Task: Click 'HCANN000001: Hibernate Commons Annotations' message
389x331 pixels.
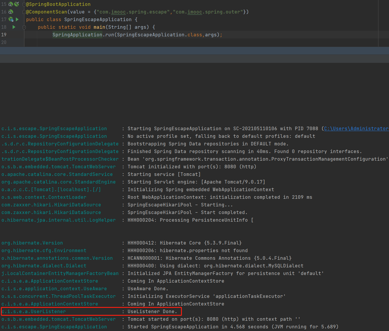Action: point(209,258)
